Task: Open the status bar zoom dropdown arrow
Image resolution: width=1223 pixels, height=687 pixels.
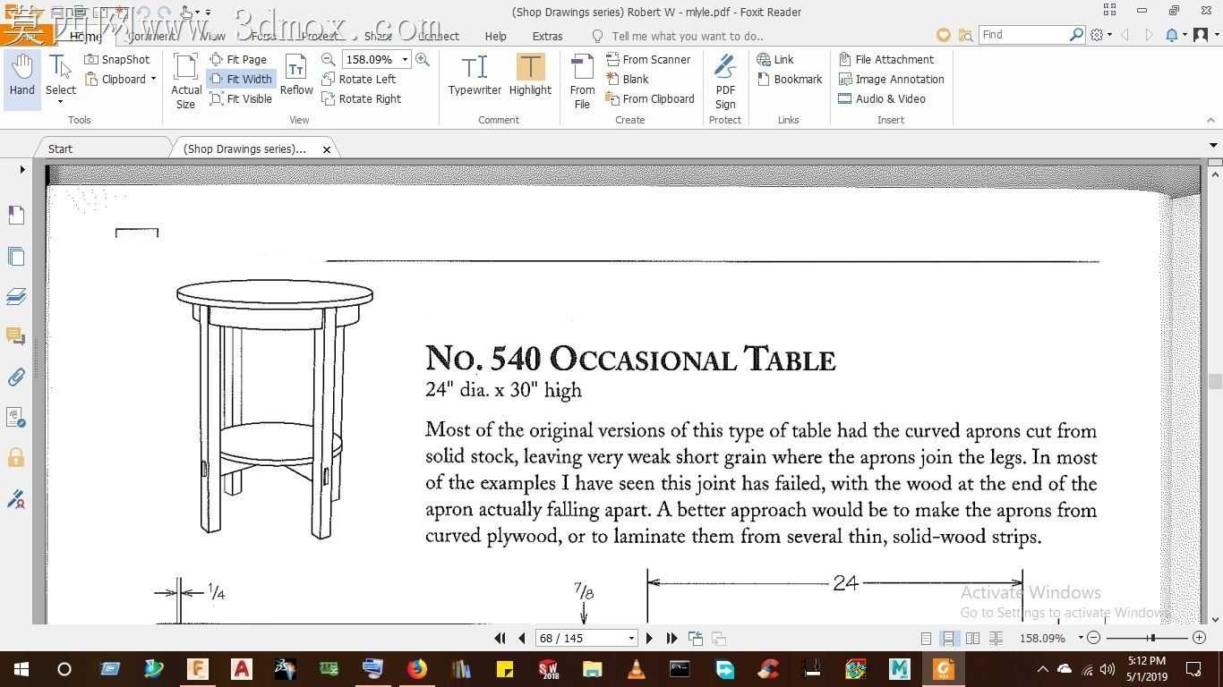Action: tap(1081, 638)
